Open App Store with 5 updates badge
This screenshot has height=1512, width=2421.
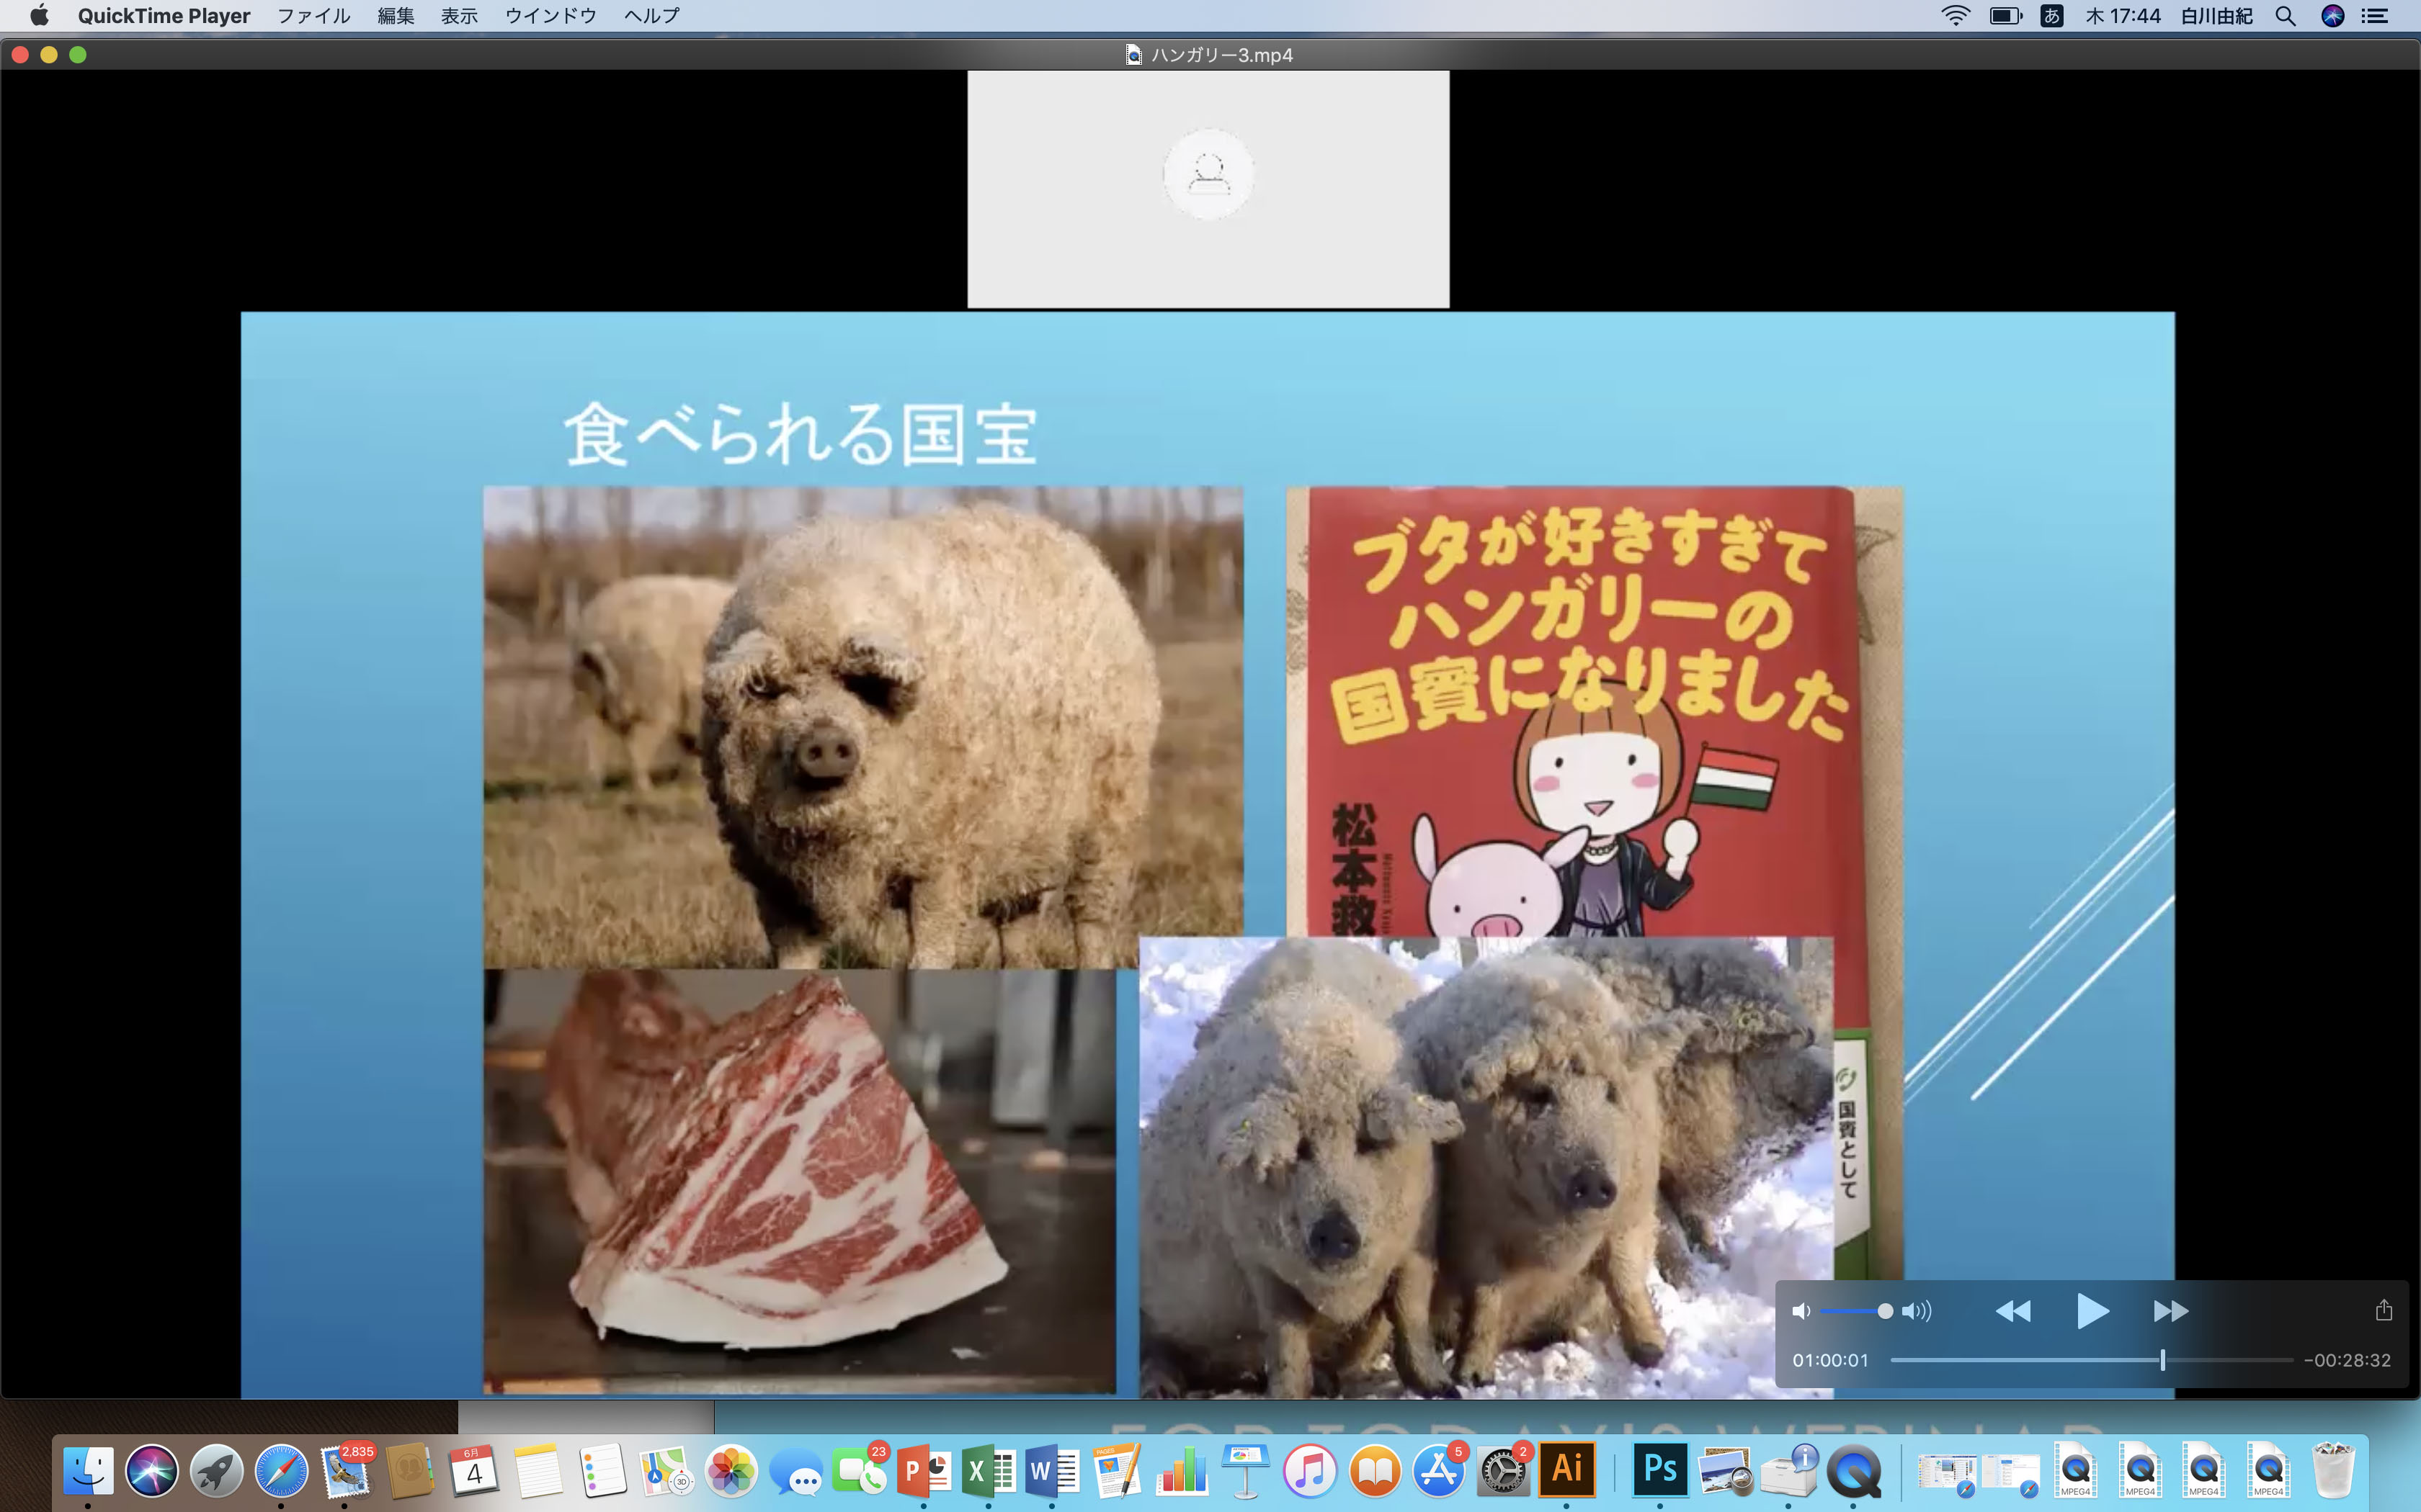[x=1439, y=1470]
